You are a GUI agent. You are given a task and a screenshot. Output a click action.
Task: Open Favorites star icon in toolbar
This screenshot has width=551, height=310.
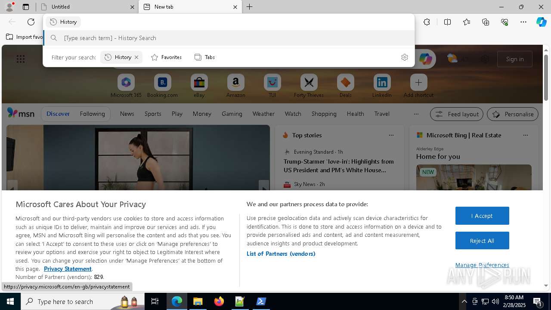point(467,22)
